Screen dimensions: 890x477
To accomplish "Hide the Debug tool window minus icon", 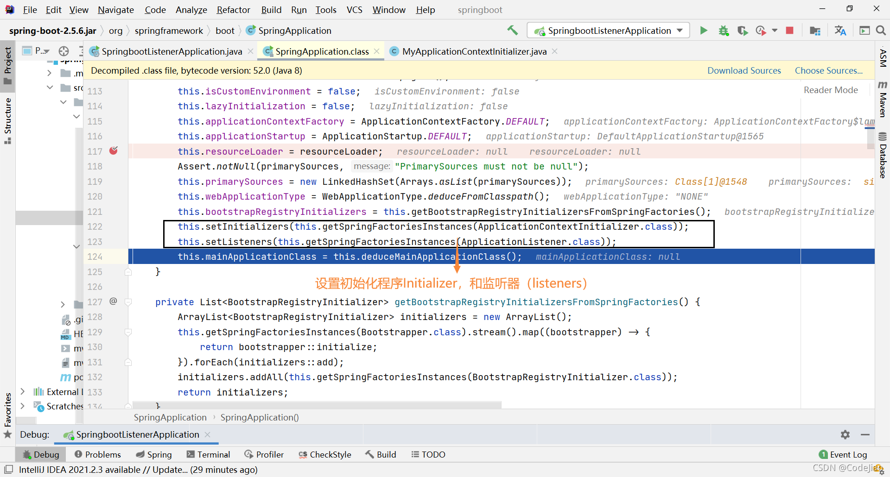I will point(865,434).
